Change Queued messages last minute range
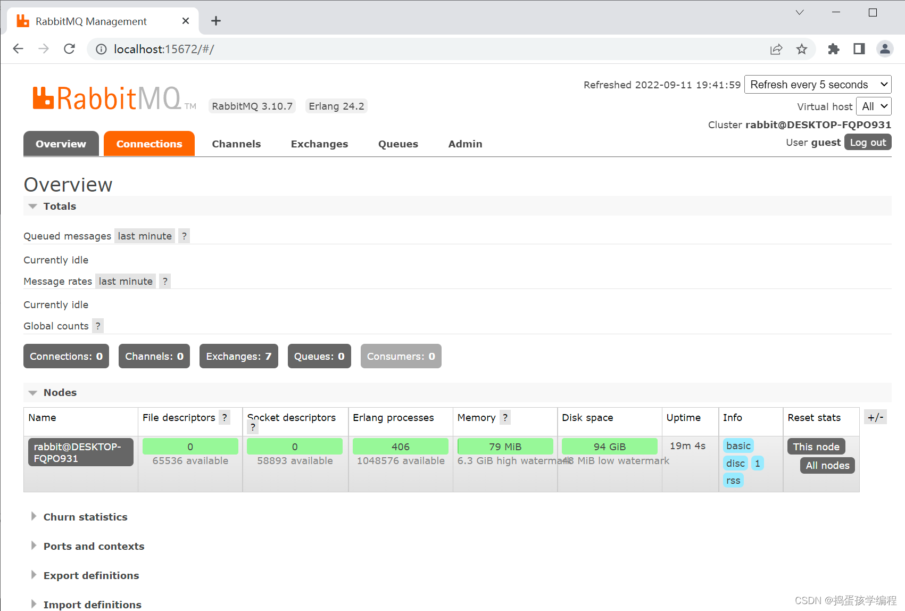This screenshot has width=905, height=611. (145, 236)
